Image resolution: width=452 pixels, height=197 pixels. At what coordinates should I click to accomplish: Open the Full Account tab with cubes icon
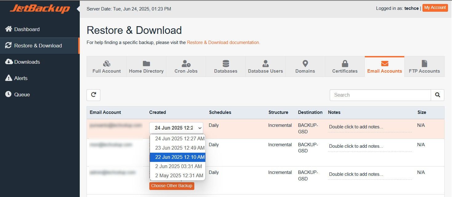coord(107,66)
